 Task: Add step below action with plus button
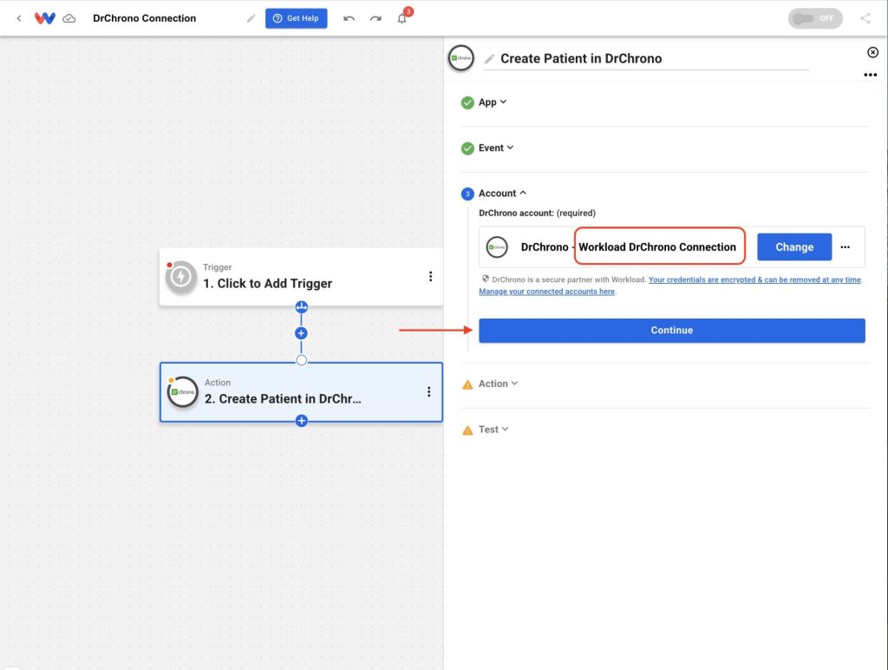(x=301, y=421)
